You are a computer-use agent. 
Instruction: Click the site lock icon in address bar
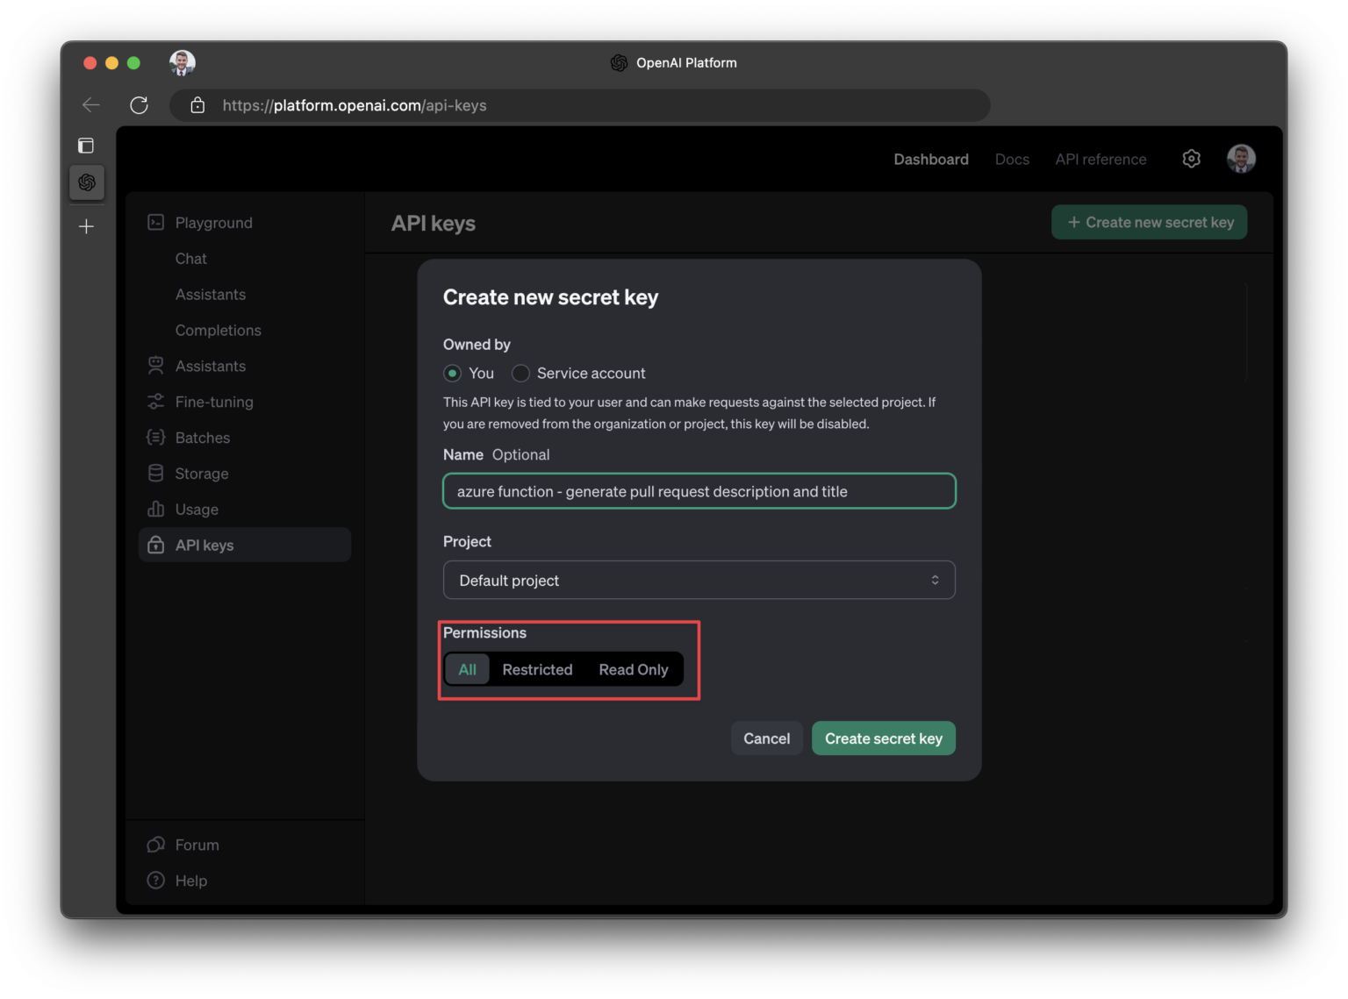pos(197,105)
